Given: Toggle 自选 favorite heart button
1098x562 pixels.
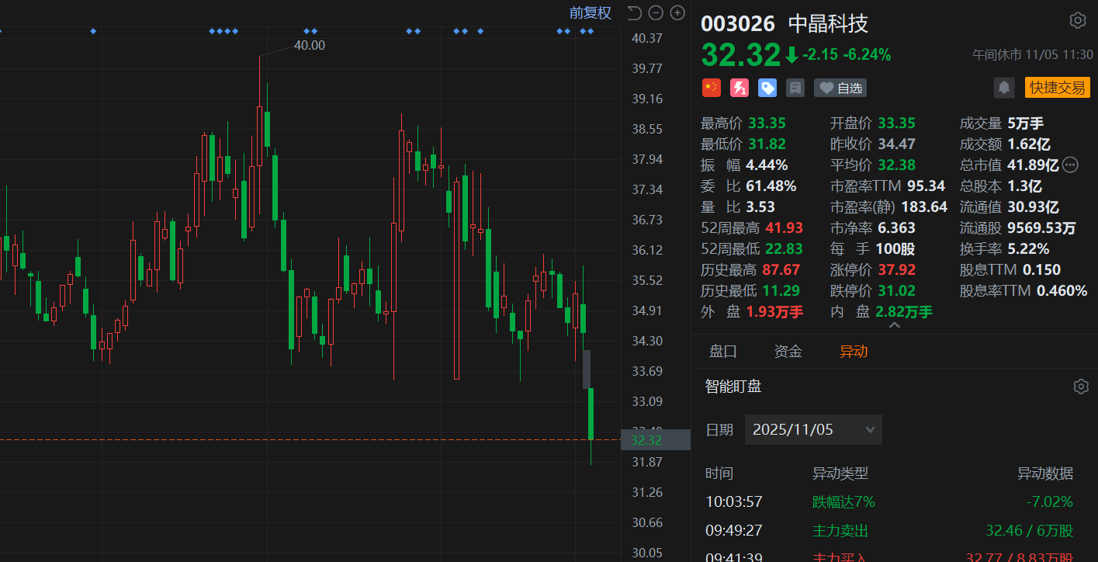Looking at the screenshot, I should (x=840, y=88).
